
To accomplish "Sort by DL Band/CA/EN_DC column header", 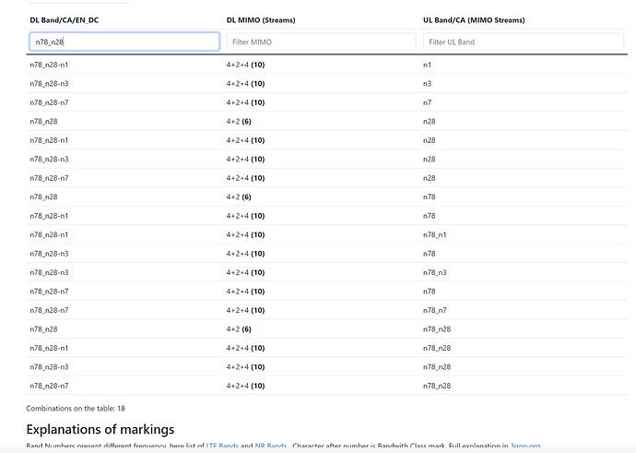I will (65, 20).
